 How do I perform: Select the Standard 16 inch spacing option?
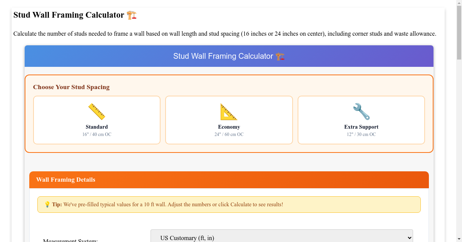(97, 120)
